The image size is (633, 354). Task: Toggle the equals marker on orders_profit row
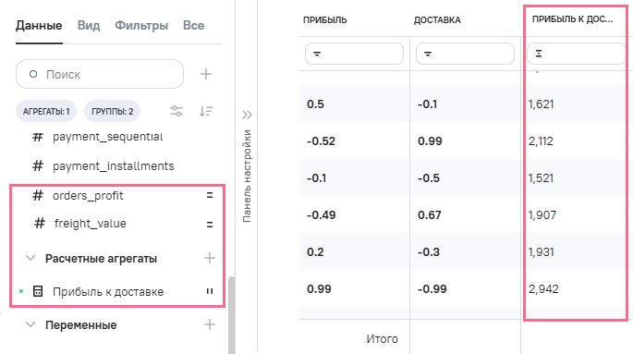[x=210, y=196]
